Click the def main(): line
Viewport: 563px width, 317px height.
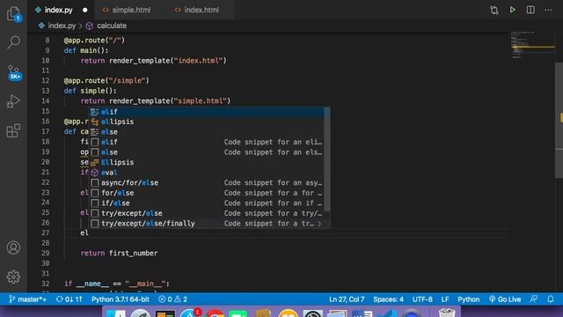[86, 50]
